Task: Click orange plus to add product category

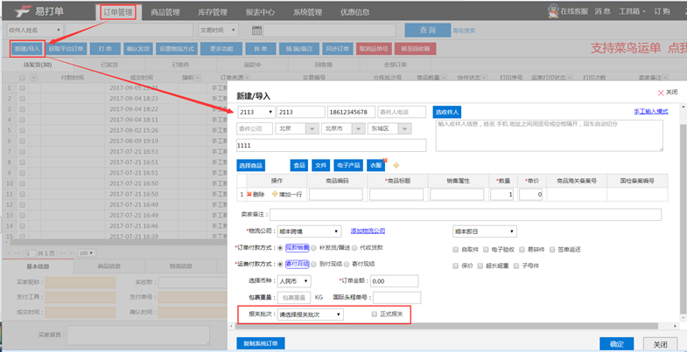Action: coord(396,165)
